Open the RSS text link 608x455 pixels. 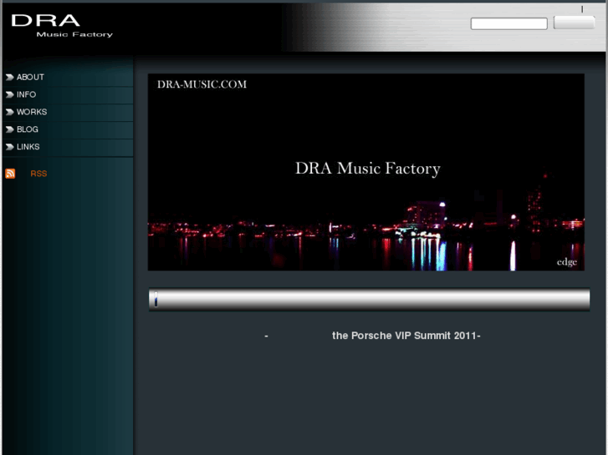[38, 174]
